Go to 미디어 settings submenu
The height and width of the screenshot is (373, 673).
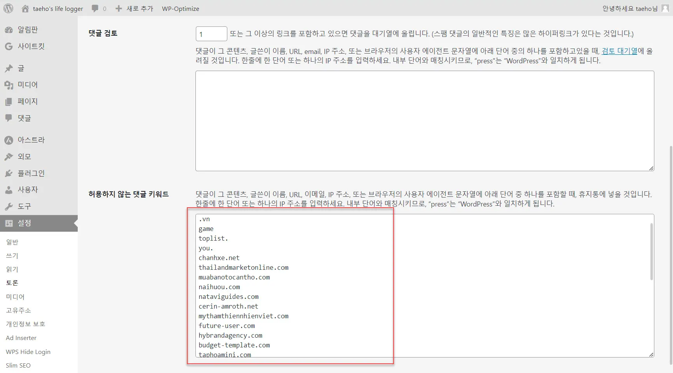(x=15, y=297)
